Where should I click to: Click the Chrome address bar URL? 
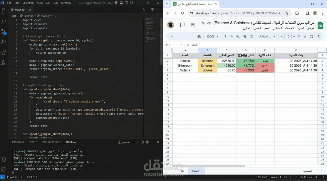(x=239, y=13)
